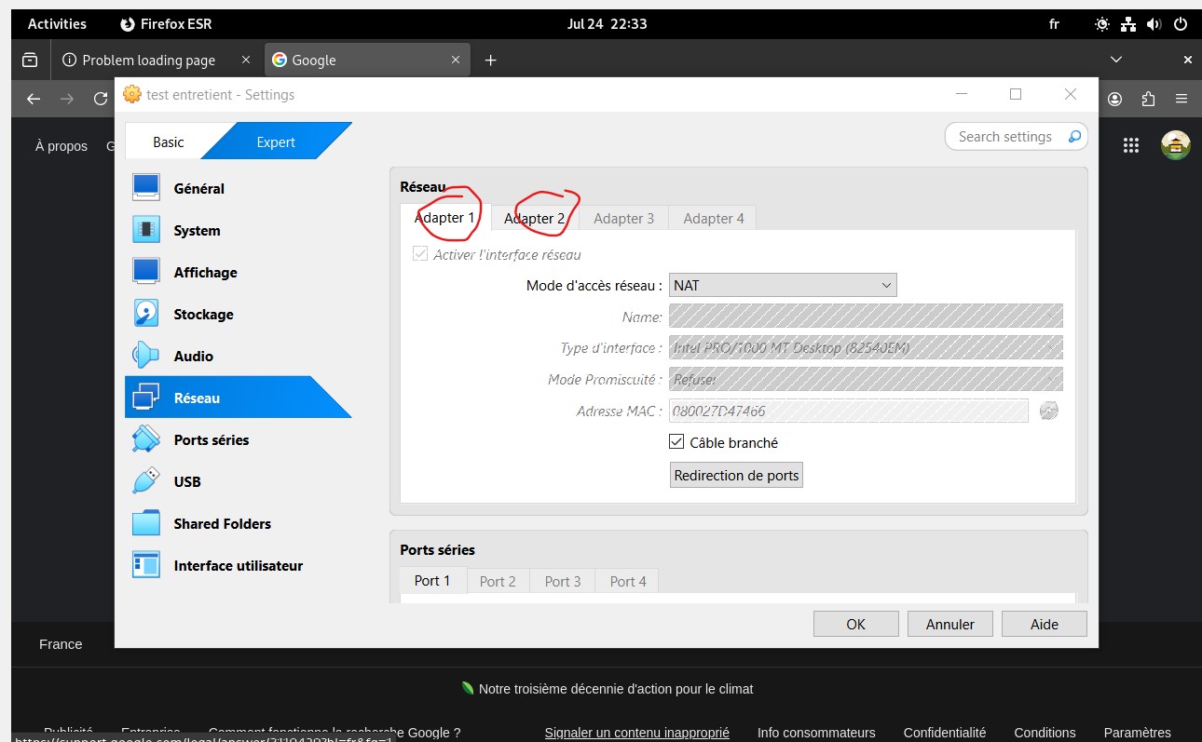Expand the Mode Promiscuité dropdown
This screenshot has width=1202, height=742.
click(x=866, y=380)
